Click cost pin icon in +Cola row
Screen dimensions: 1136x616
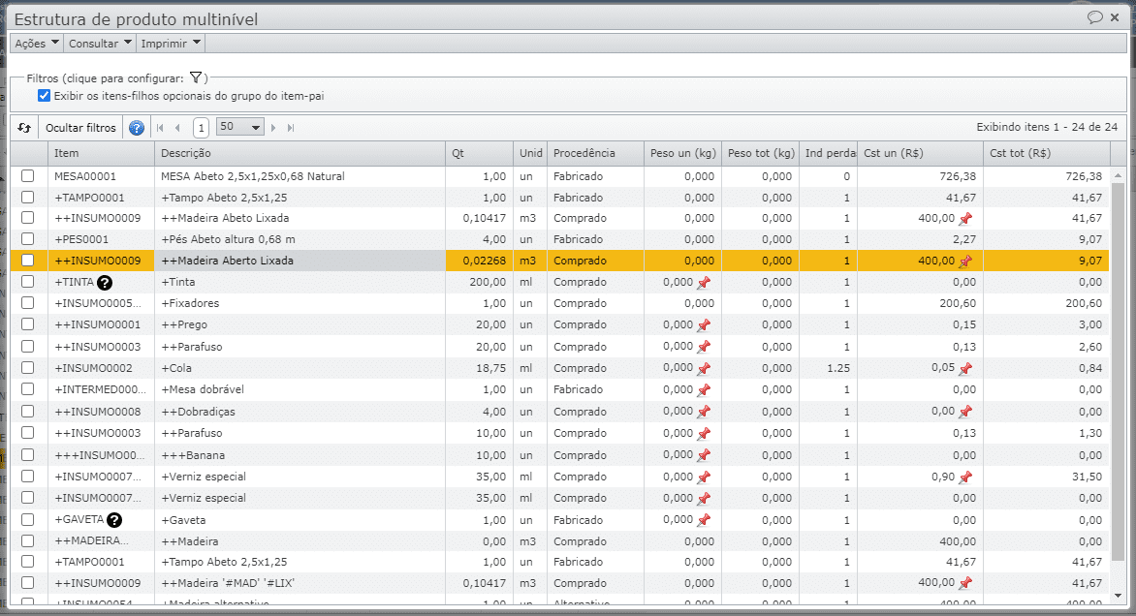(965, 368)
